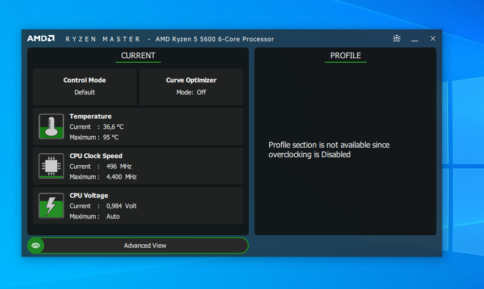Click the thermometer temperature icon
This screenshot has height=289, width=484.
(x=51, y=126)
